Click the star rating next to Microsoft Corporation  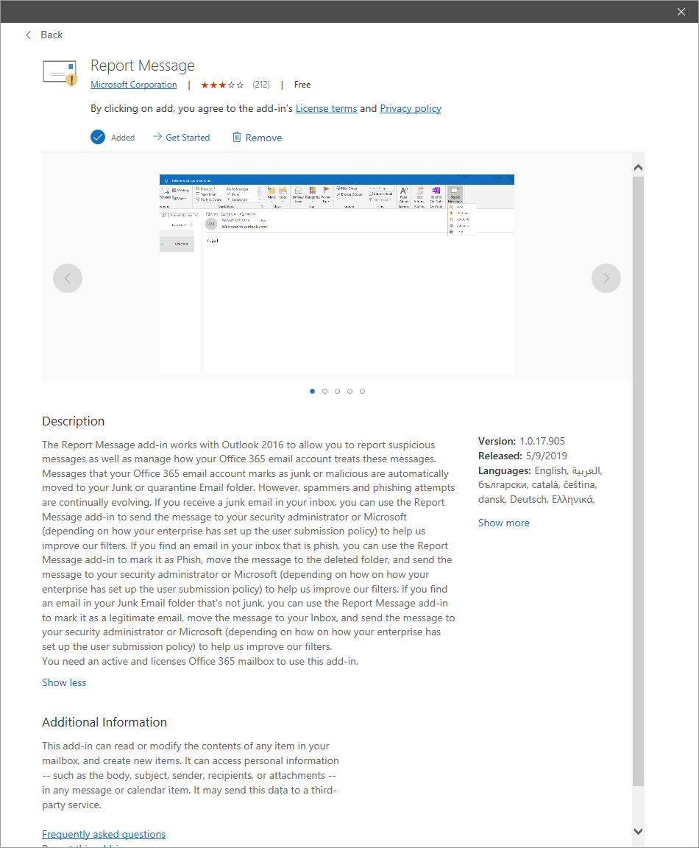pos(222,85)
